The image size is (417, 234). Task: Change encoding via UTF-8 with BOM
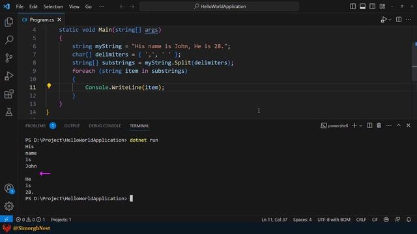tap(334, 220)
